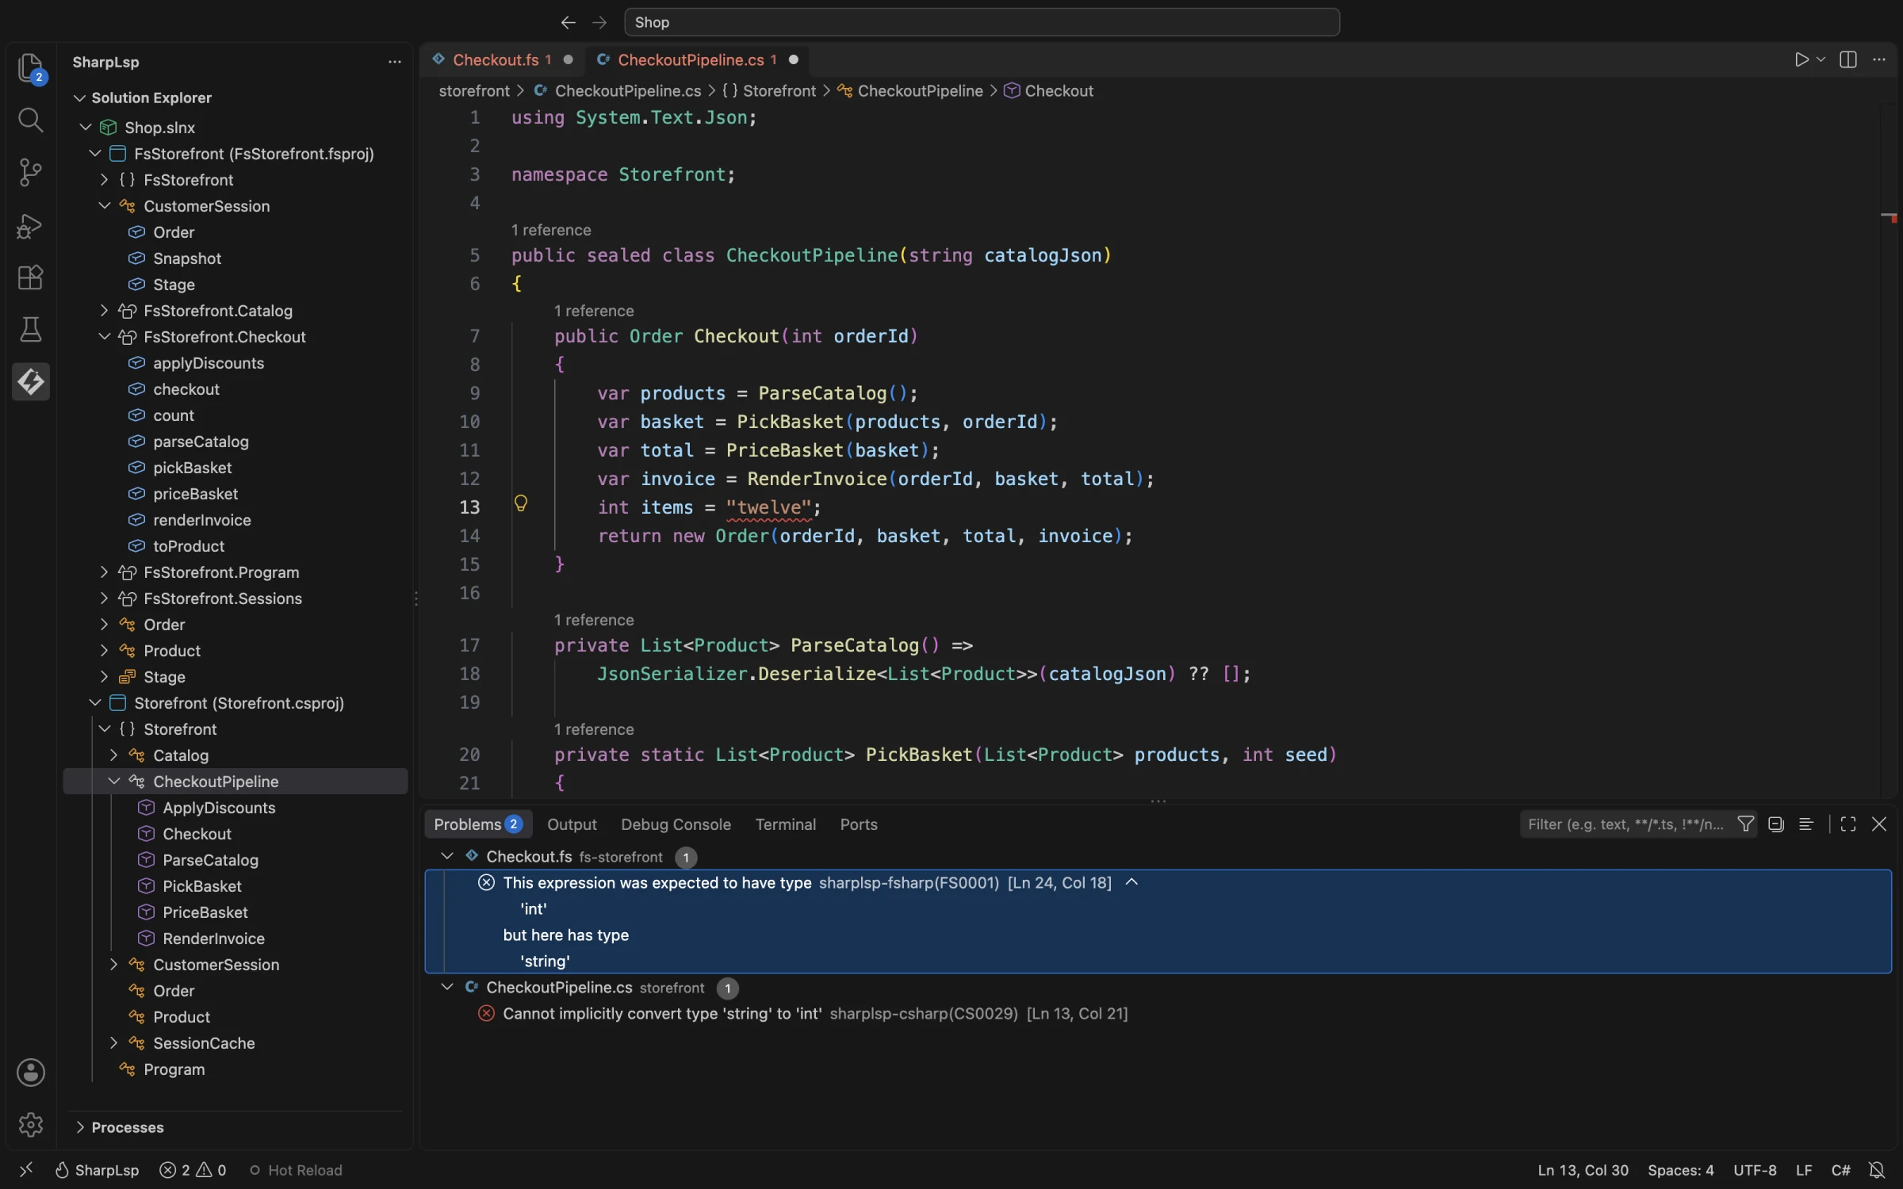1903x1189 pixels.
Task: Open the Search view icon
Action: point(30,120)
